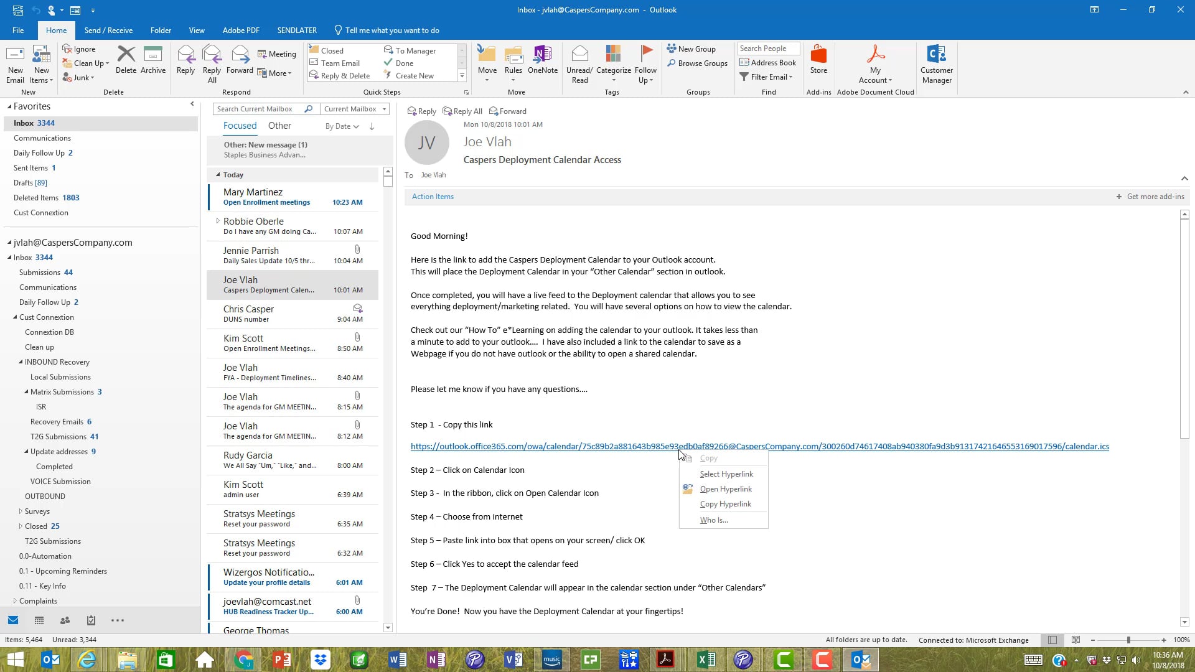This screenshot has width=1195, height=672.
Task: Click Reply in the reading pane
Action: click(421, 111)
